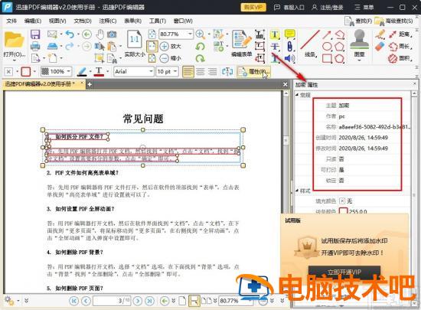
Task: Collapse the 常规 section in the properties panel
Action: pyautogui.click(x=297, y=95)
